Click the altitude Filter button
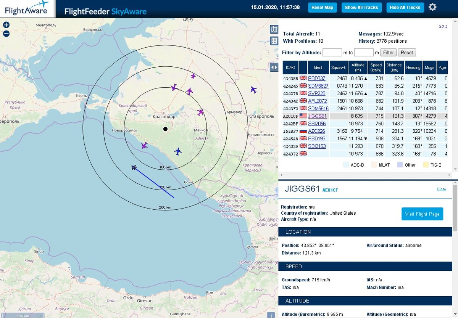Viewport: 458px width, 318px height. 388,53
